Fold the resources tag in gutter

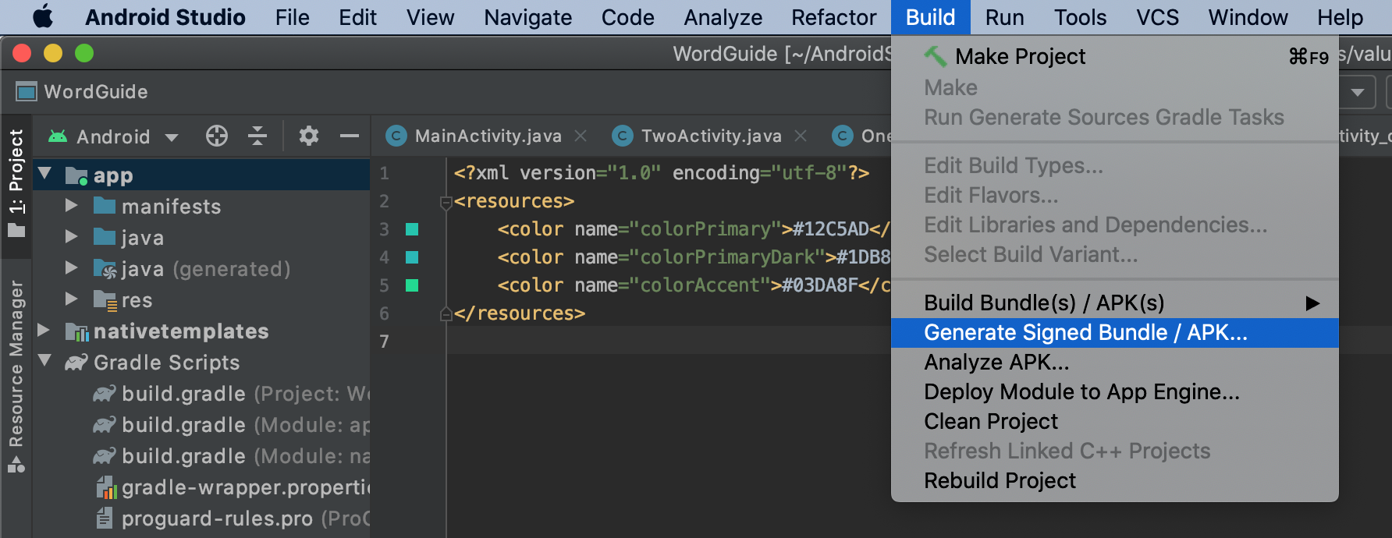point(446,203)
